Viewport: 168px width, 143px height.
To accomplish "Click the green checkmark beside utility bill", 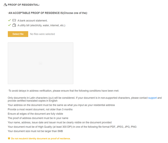I will click(10, 25).
